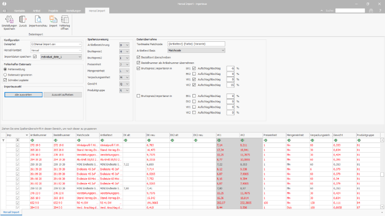Sort by Matchcode column header

click(88, 135)
